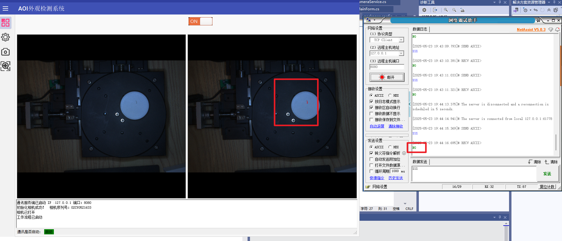Click the up-arrow 清除 button
Image resolution: width=562 pixels, height=241 pixels.
[x=551, y=162]
